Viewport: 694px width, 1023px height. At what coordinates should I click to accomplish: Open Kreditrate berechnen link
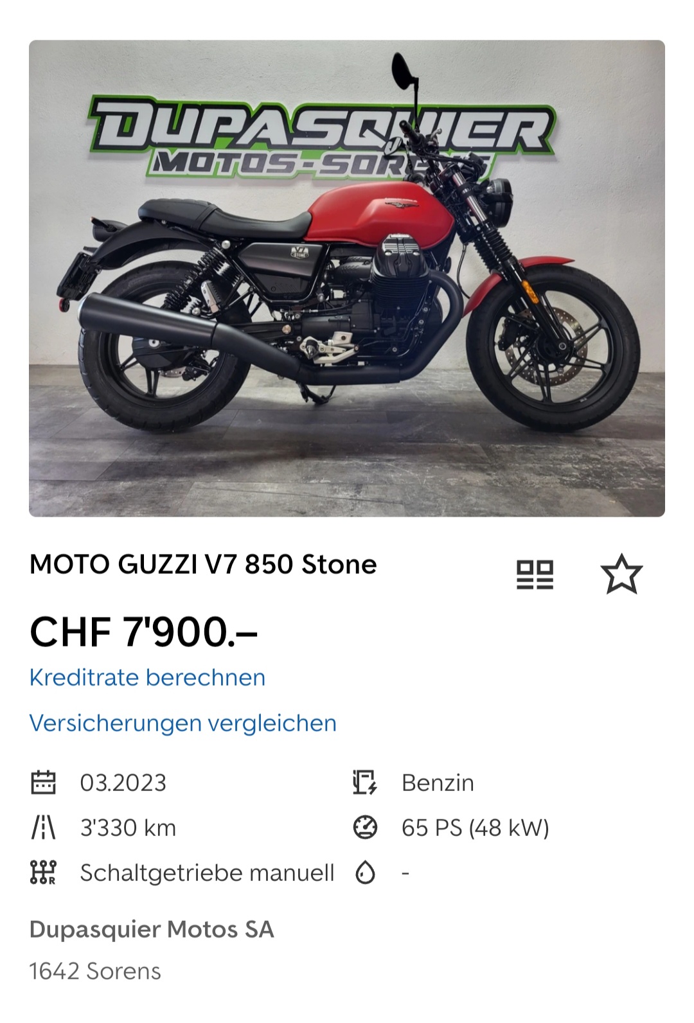click(x=147, y=677)
